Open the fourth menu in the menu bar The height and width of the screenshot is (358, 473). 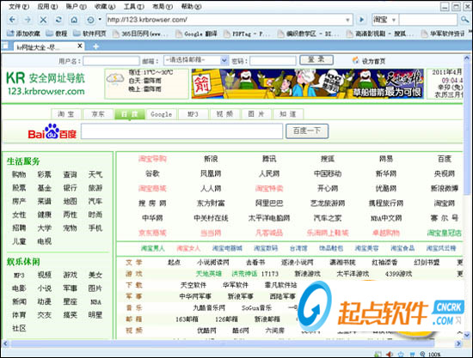pos(105,6)
